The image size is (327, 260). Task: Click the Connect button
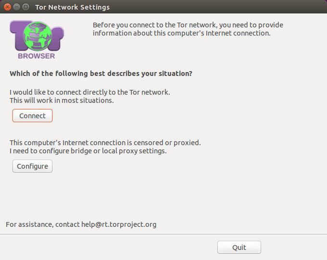pyautogui.click(x=32, y=115)
